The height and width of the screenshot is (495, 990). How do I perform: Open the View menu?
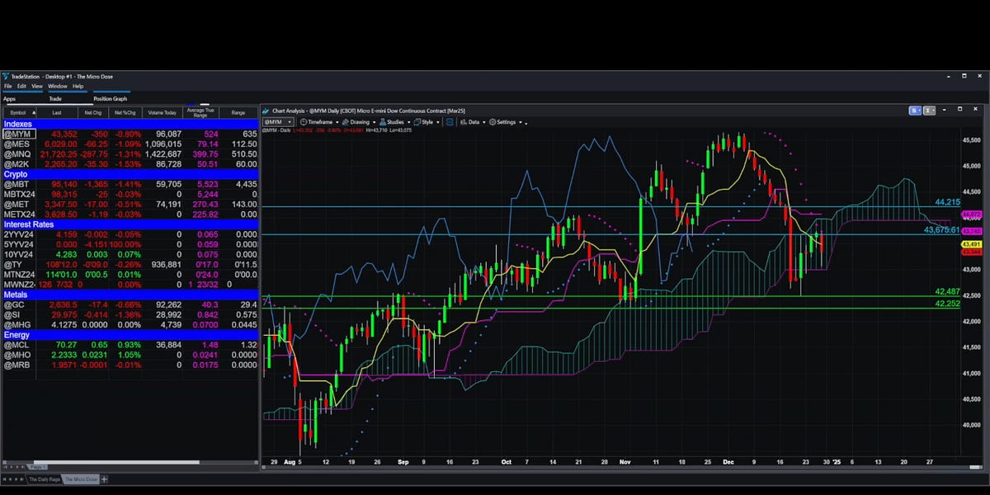tap(37, 86)
